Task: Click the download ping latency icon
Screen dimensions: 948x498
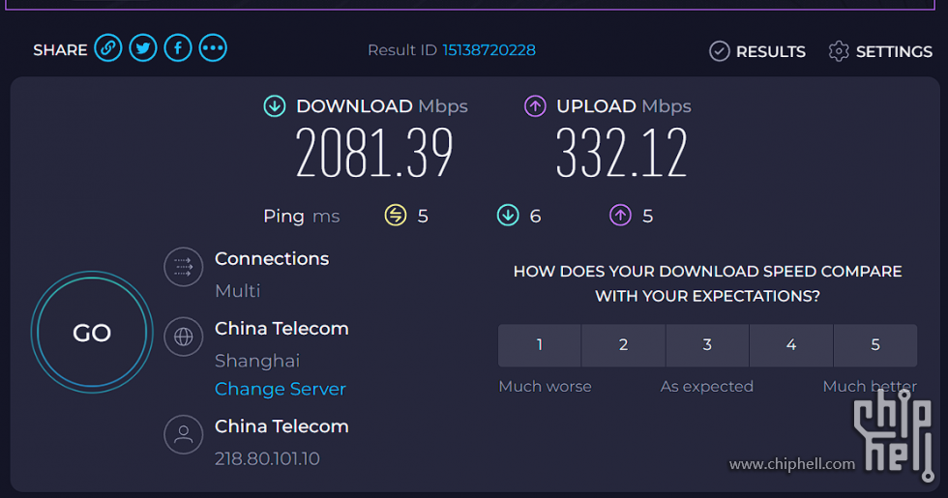Action: point(508,215)
